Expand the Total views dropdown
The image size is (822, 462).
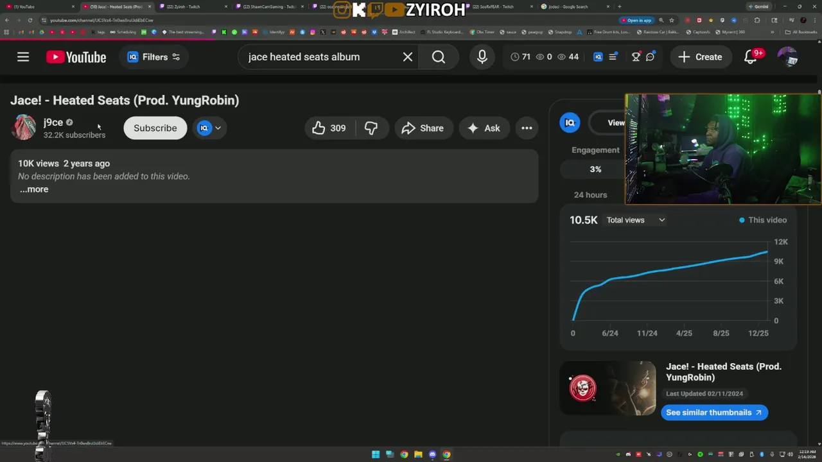pos(636,220)
